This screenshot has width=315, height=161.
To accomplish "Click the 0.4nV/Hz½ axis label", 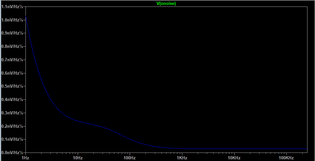I will pyautogui.click(x=12, y=99).
